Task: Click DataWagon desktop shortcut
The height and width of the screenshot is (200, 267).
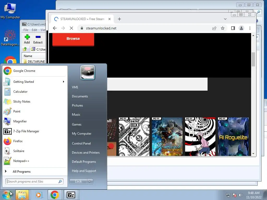Action: coord(10,38)
